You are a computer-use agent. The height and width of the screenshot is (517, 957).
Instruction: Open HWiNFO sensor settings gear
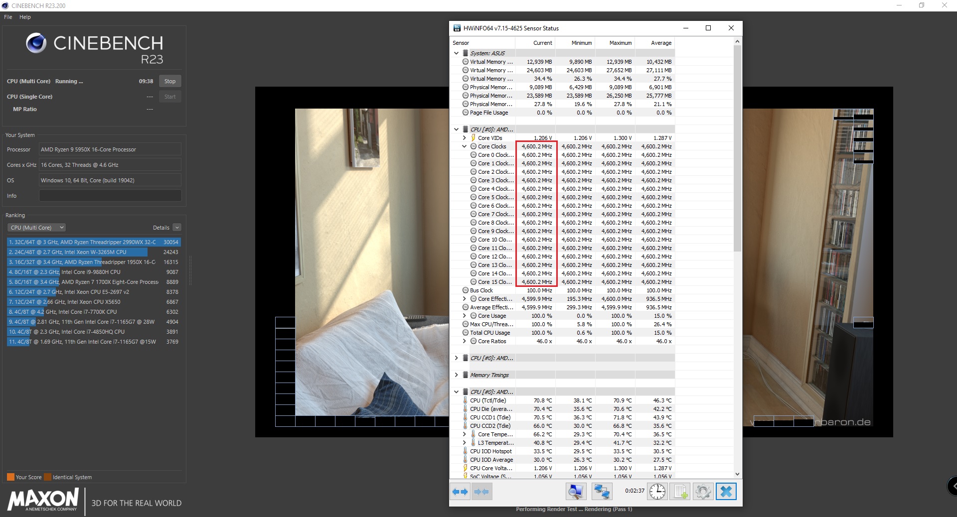pyautogui.click(x=703, y=492)
